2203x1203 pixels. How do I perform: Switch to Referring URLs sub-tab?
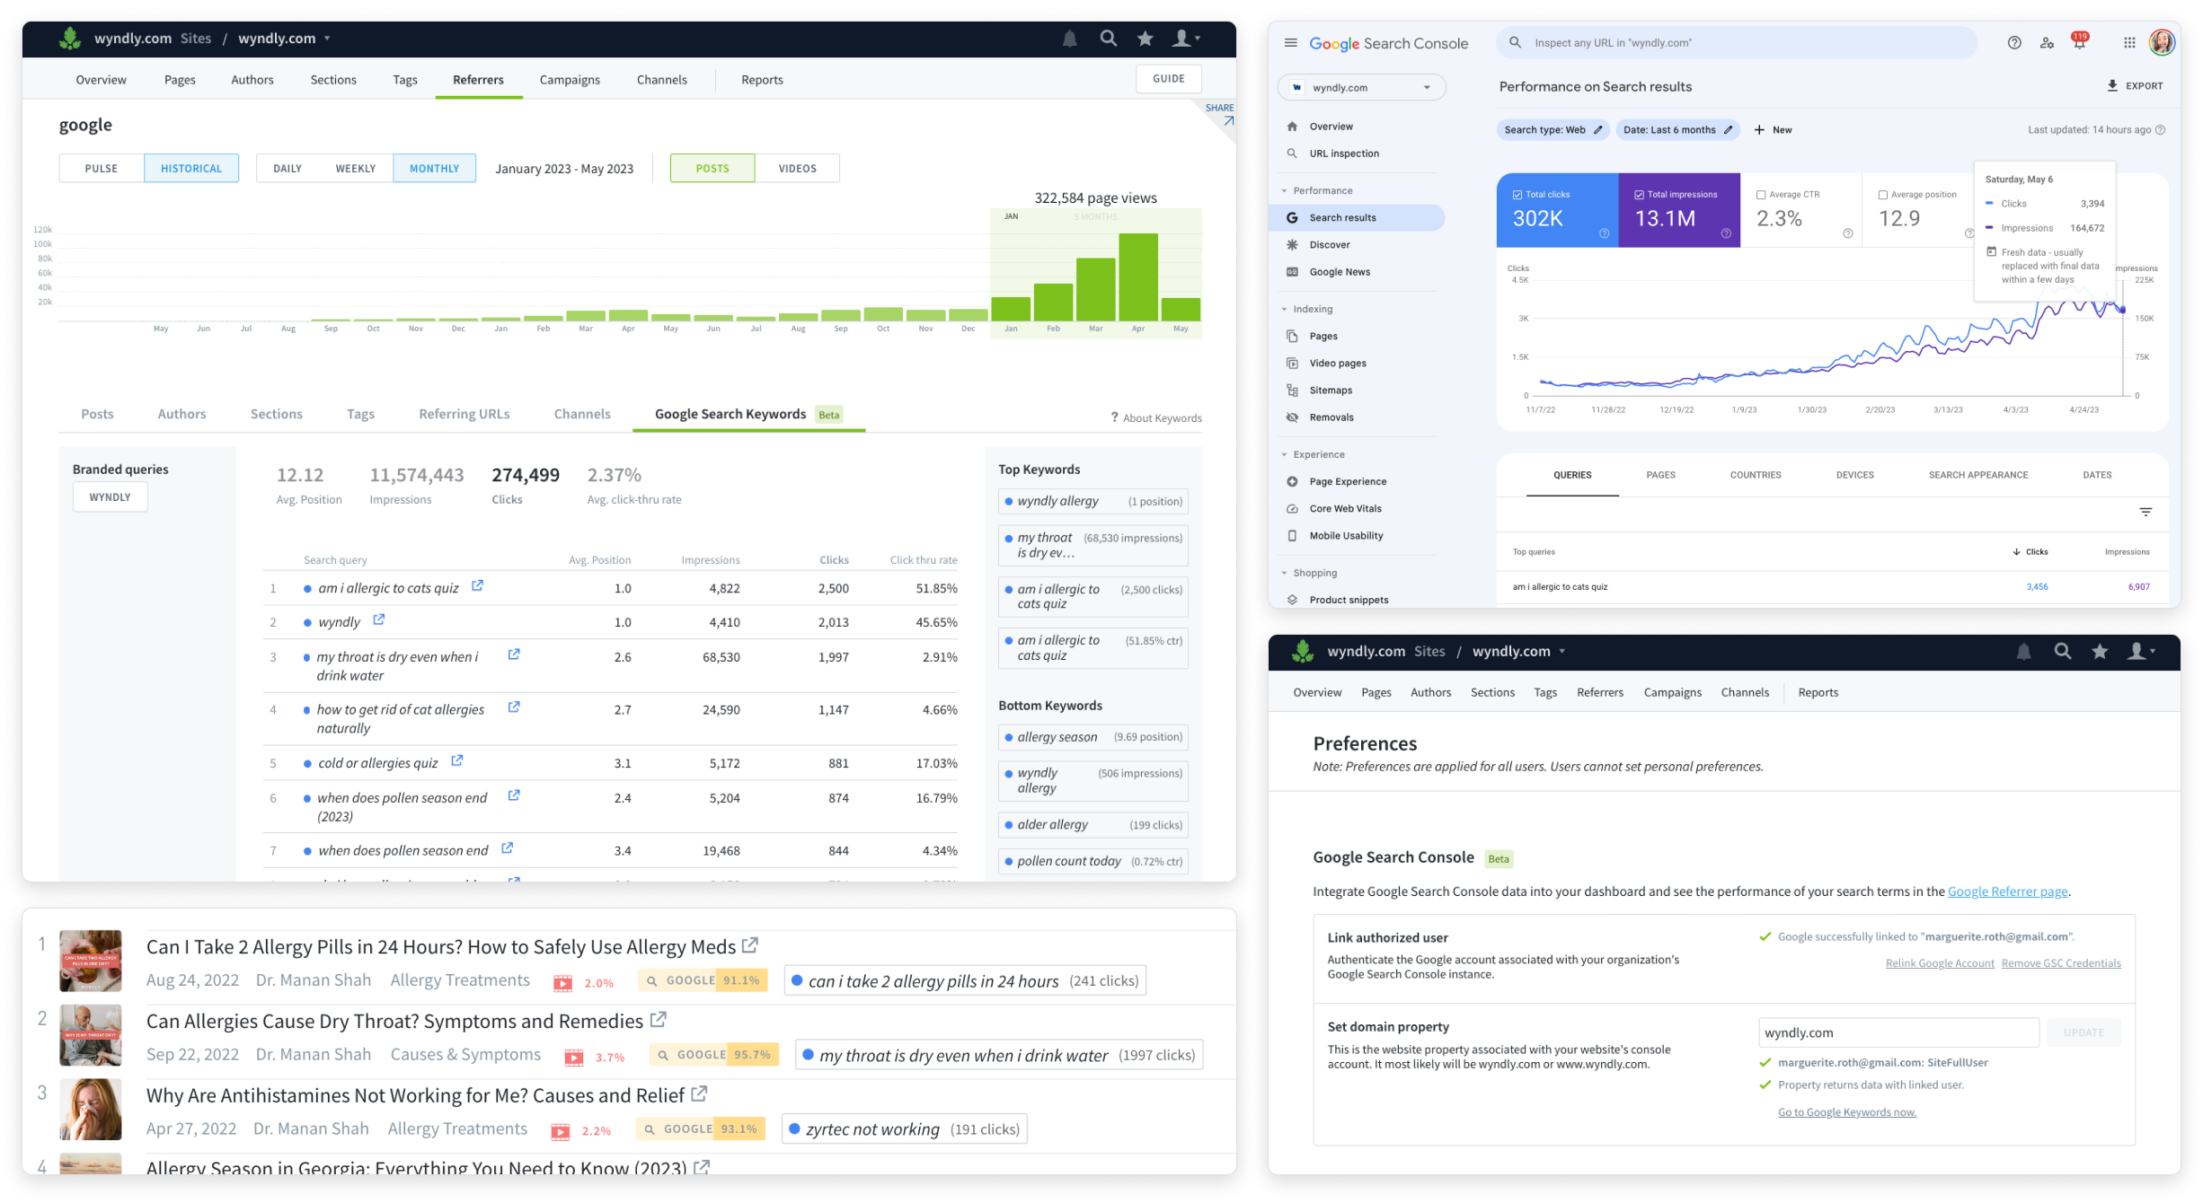(x=464, y=414)
